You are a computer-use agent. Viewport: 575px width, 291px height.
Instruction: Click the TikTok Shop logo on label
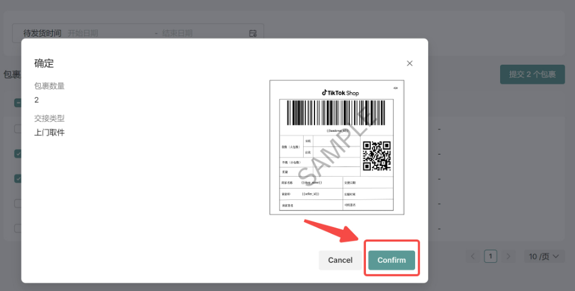tap(340, 93)
